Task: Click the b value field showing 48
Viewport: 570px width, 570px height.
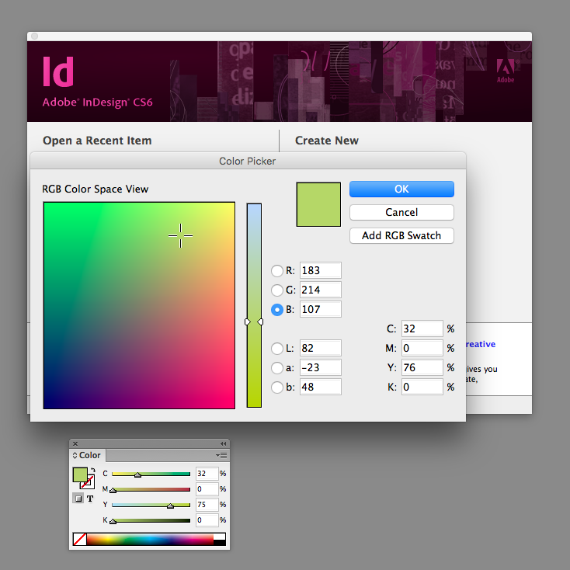Action: [x=320, y=387]
